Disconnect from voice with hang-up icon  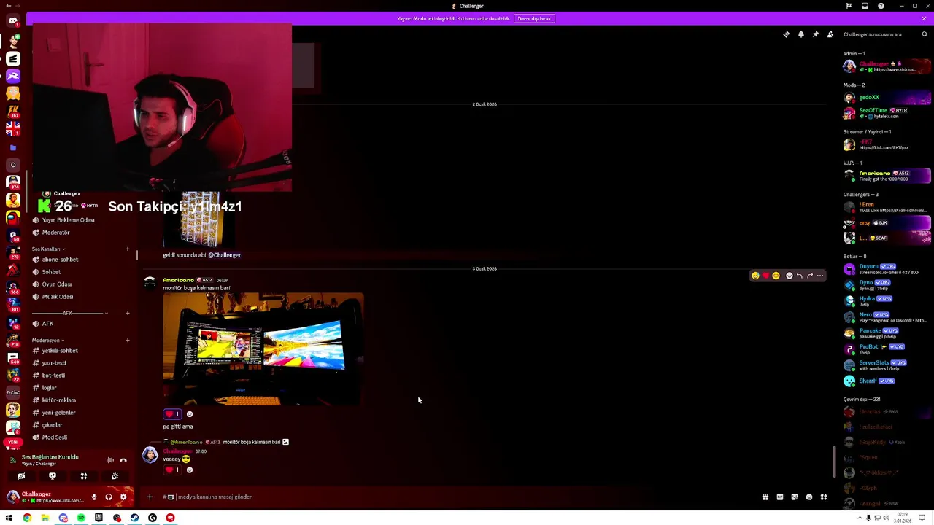(123, 460)
